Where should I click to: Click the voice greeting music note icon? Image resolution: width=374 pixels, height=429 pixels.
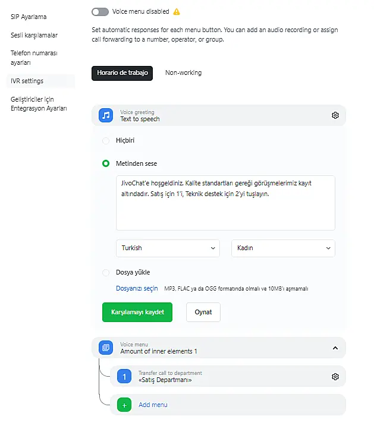(x=106, y=115)
